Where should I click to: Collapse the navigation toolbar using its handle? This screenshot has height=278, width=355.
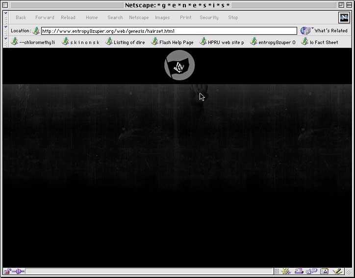click(x=6, y=18)
